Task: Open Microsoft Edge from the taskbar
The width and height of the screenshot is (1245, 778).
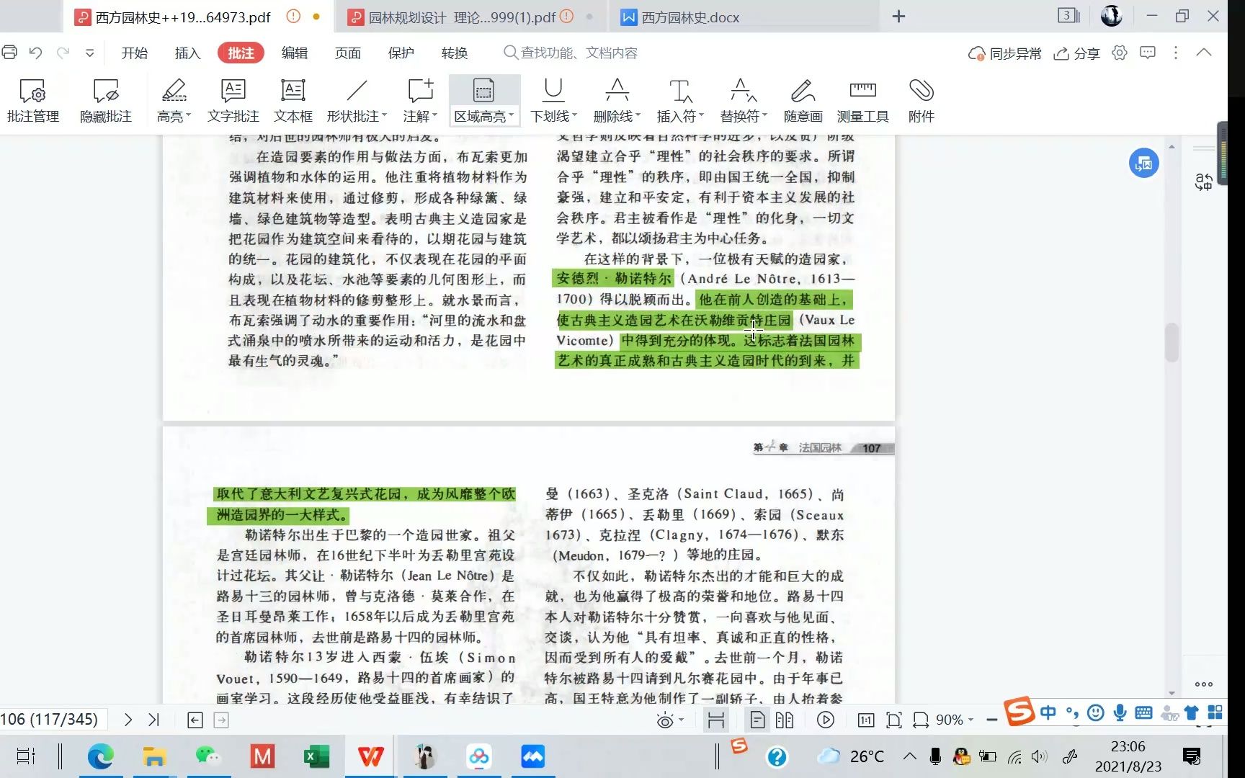Action: point(101,756)
